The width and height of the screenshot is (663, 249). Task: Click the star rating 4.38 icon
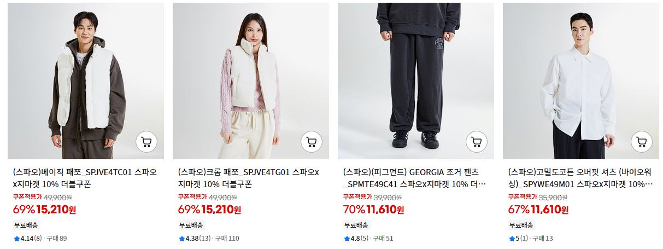(x=181, y=239)
